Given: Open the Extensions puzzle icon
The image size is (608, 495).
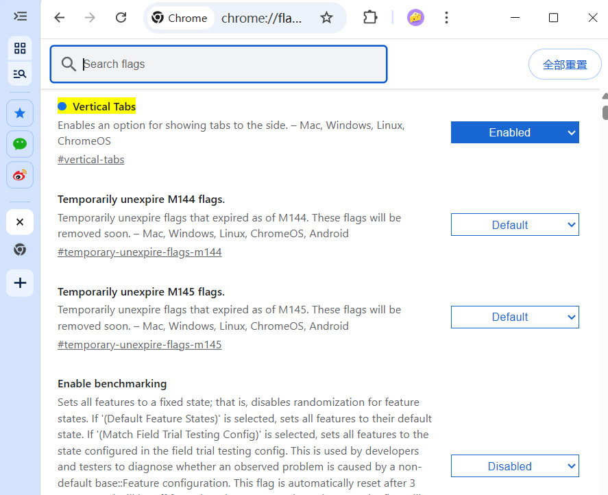Looking at the screenshot, I should point(369,18).
